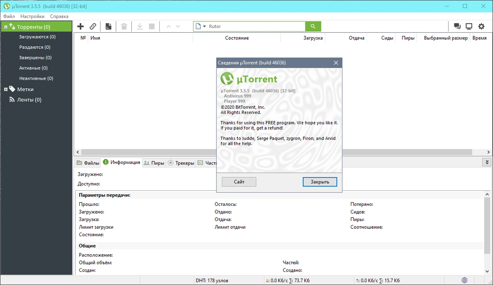The width and height of the screenshot is (493, 285).
Task: Add torrent from URL link icon
Action: pos(93,26)
